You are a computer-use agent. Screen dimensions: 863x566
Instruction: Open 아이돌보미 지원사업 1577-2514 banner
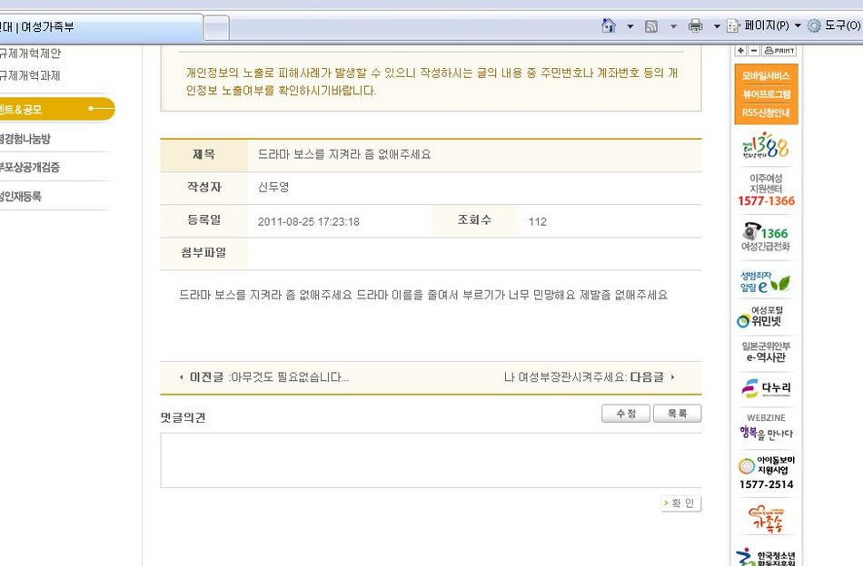pos(766,473)
